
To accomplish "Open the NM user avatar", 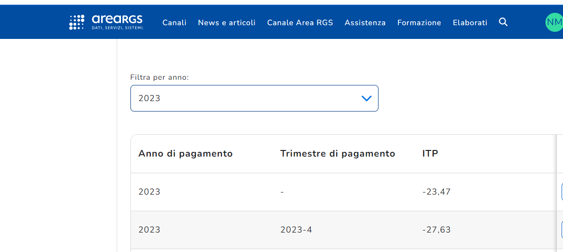I will (x=554, y=22).
